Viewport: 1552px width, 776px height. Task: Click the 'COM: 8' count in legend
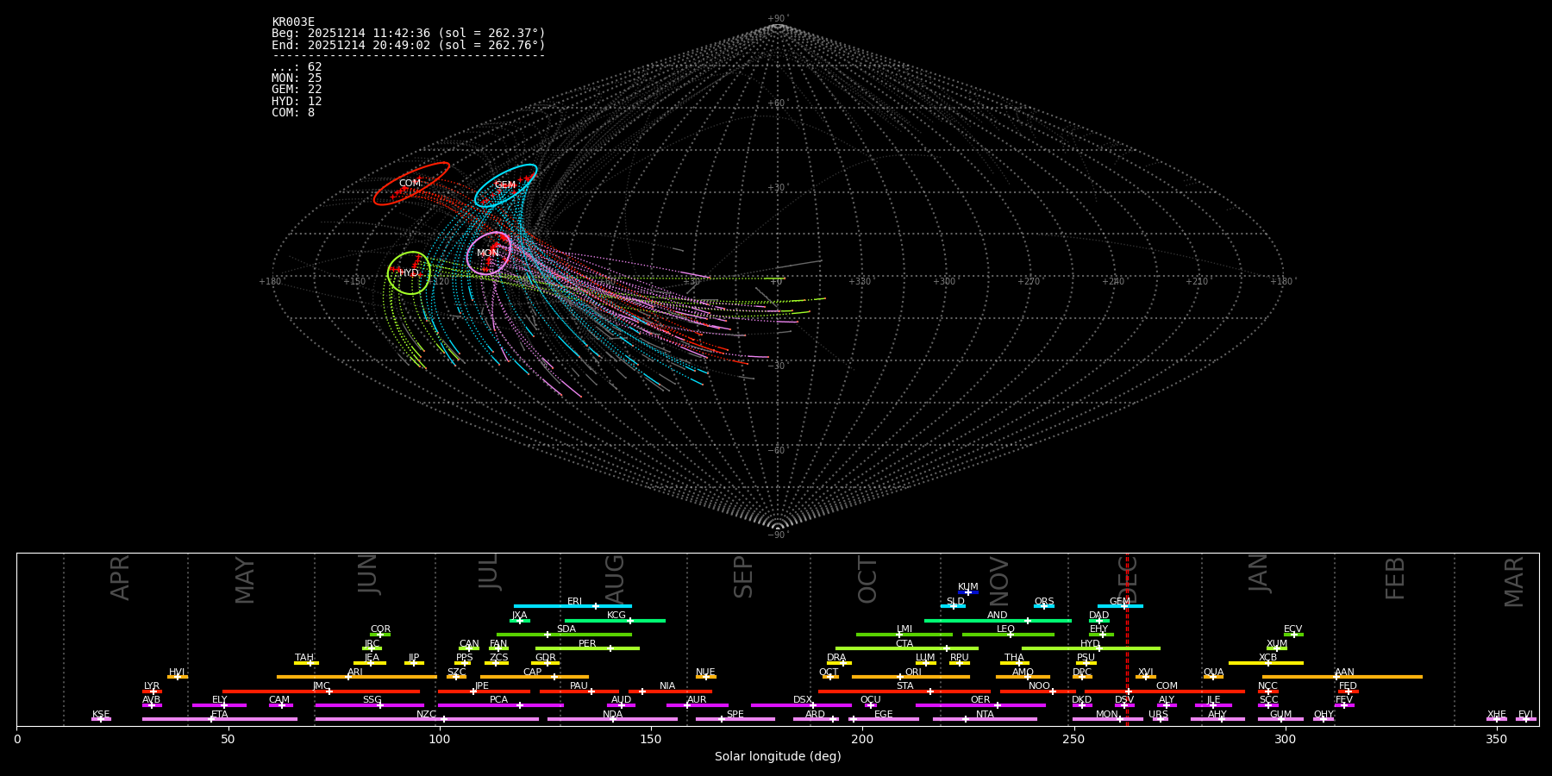pos(293,113)
